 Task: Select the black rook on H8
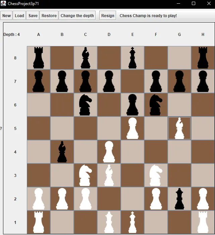[203, 58]
